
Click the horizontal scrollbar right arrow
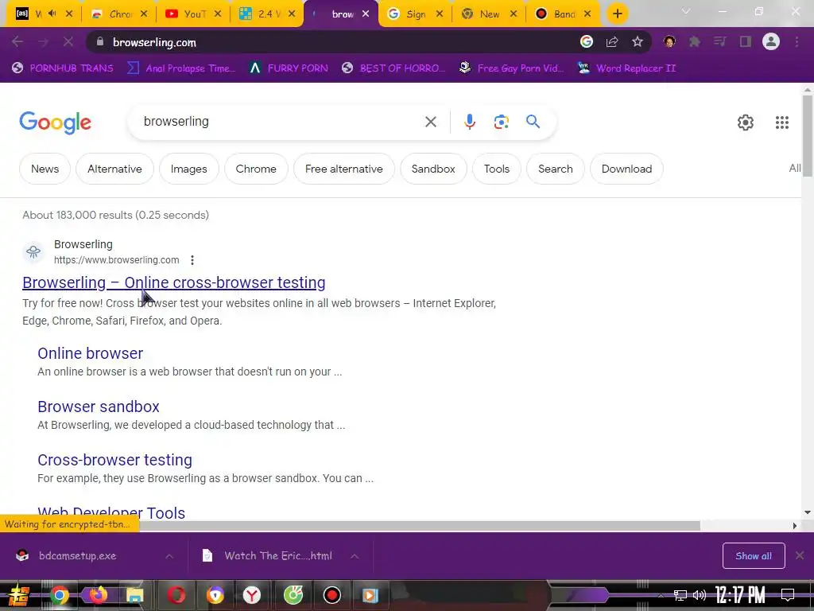[795, 526]
